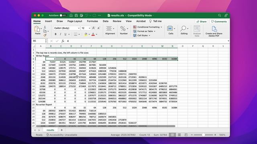
Task: Click the previous sheet arrow
Action: (35, 130)
